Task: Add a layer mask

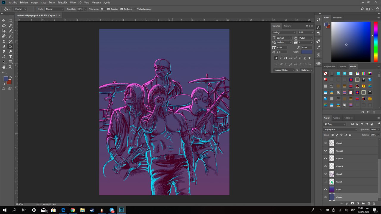Action: [352, 204]
